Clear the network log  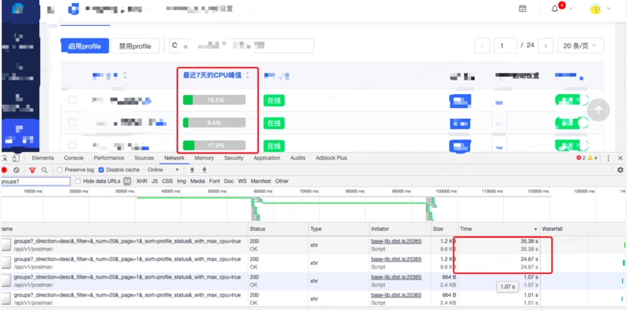16,170
